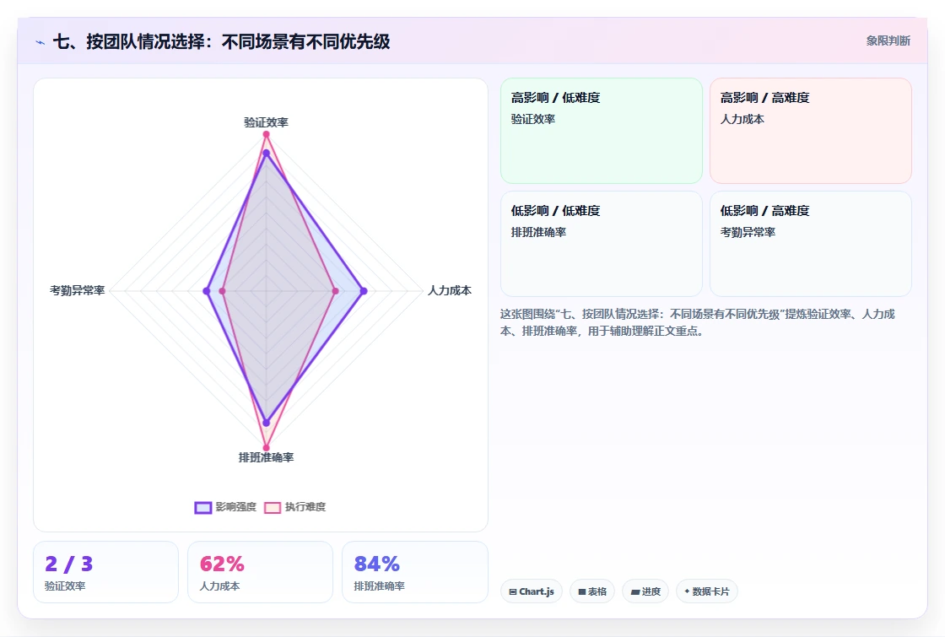This screenshot has width=945, height=637.
Task: Click purple data point on 人力成本 axis
Action: (x=364, y=291)
